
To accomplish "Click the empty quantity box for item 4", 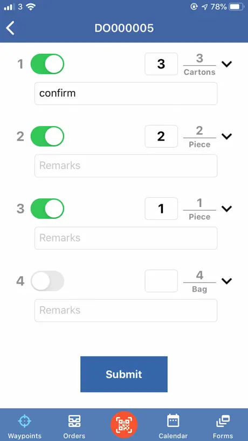I will coord(161,281).
